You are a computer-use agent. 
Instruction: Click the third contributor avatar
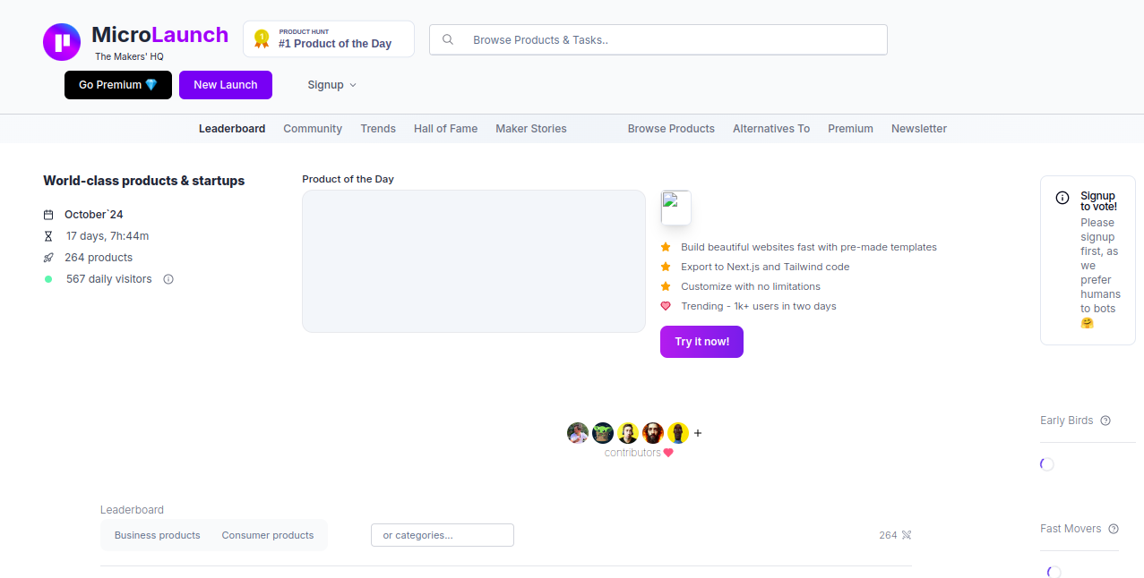[x=628, y=433]
